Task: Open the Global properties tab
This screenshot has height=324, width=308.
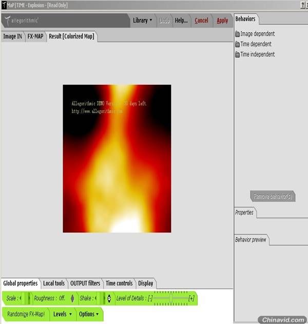Action: click(20, 283)
